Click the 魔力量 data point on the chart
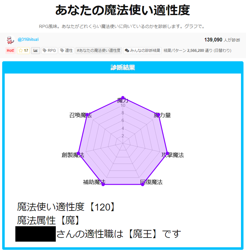 (159, 115)
